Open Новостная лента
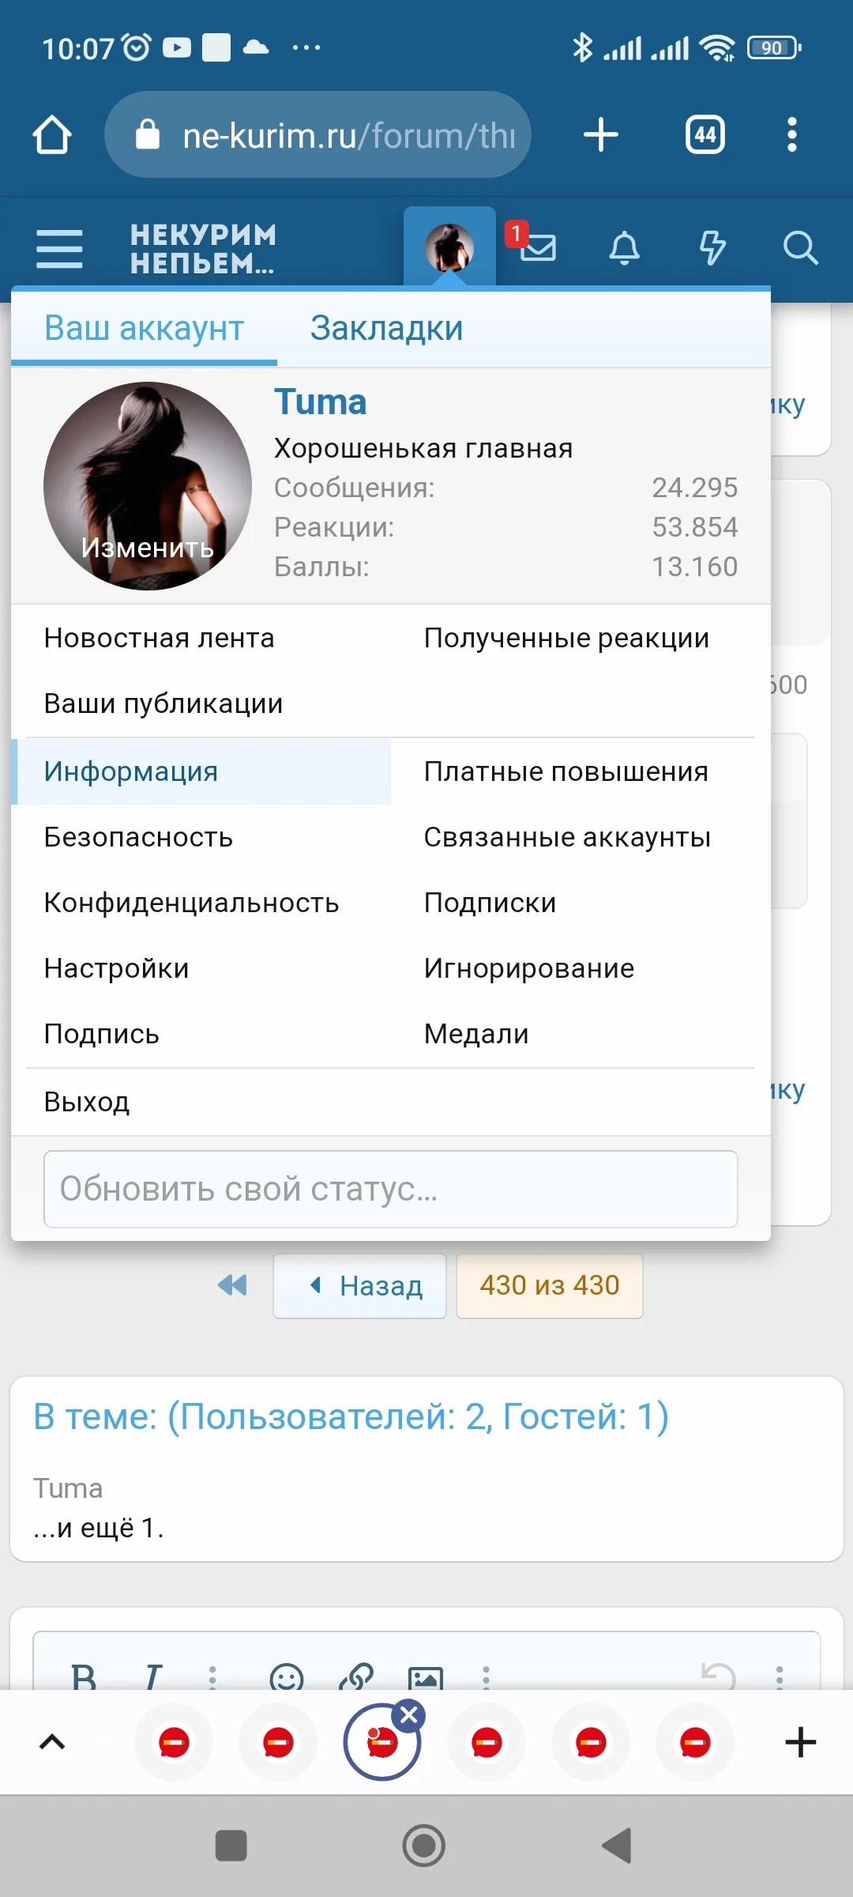Image resolution: width=853 pixels, height=1897 pixels. (x=159, y=638)
